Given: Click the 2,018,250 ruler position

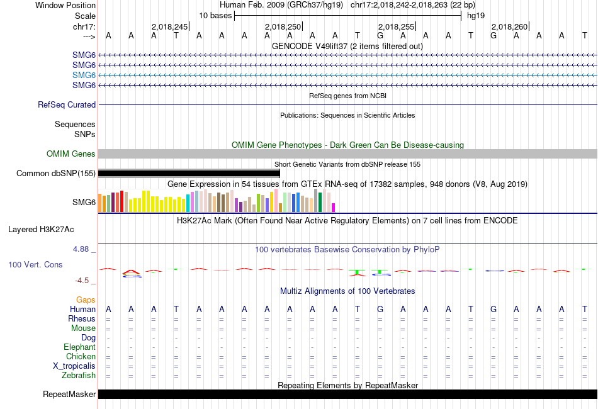Looking at the screenshot, I should pos(283,26).
